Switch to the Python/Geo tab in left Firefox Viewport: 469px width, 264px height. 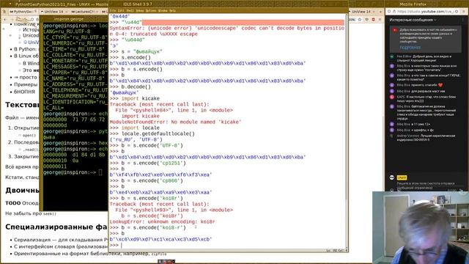(23, 12)
